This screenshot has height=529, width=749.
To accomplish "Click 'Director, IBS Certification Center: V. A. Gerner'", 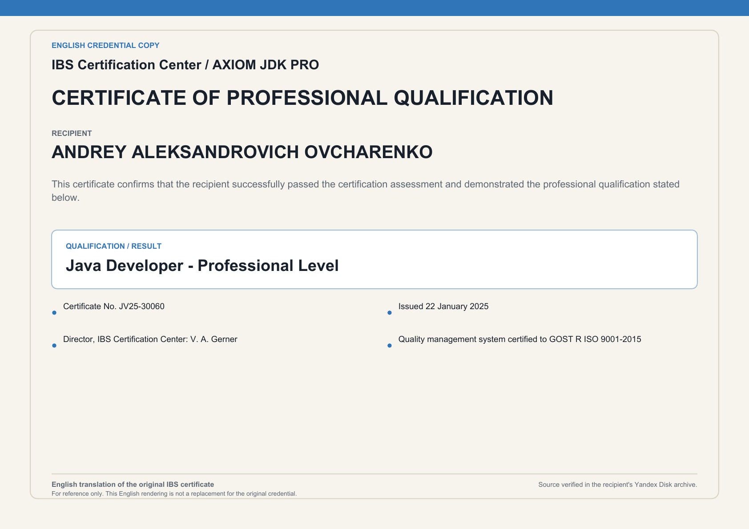I will [x=150, y=339].
